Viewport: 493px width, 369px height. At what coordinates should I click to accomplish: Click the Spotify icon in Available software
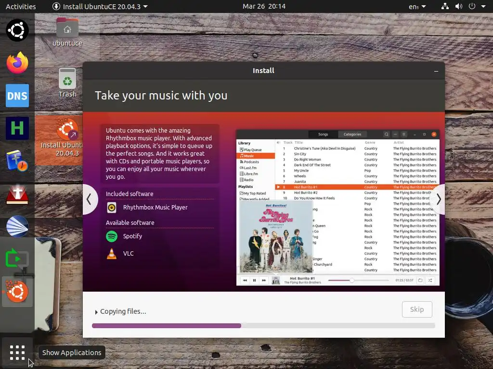tap(112, 236)
